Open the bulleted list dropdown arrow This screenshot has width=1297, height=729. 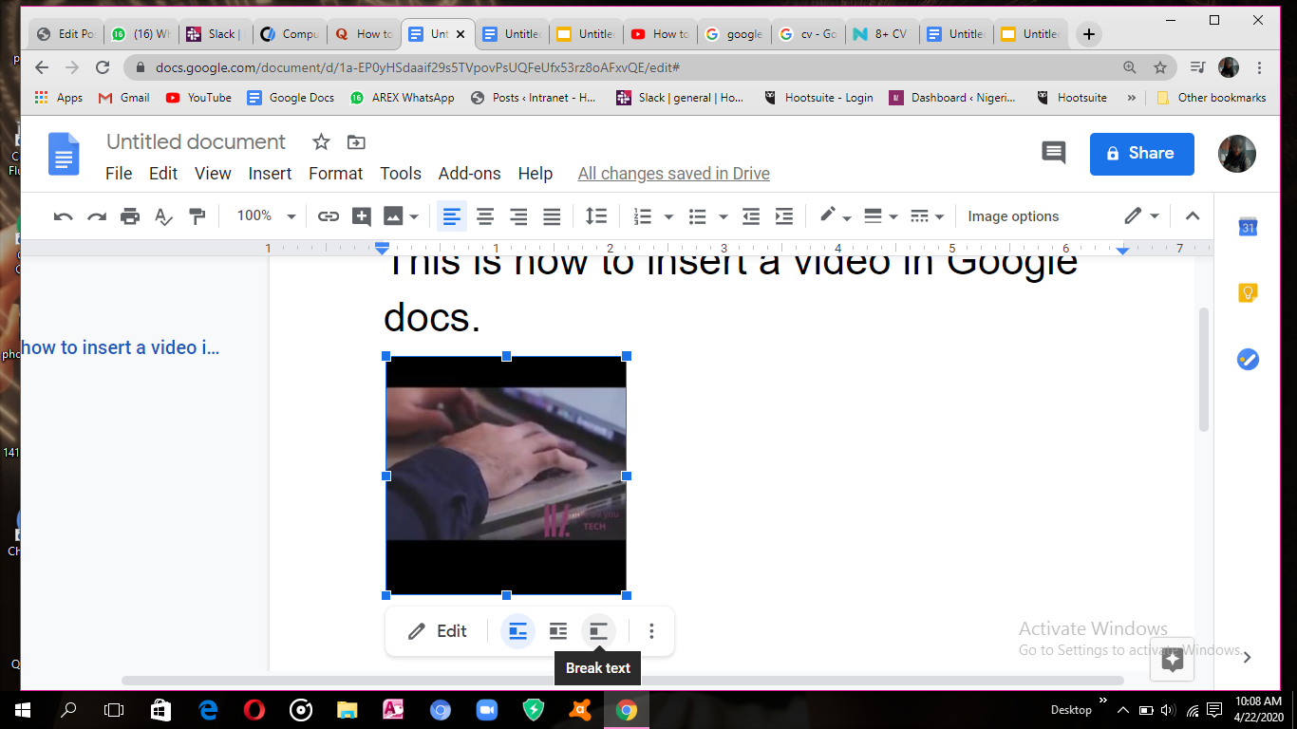(724, 216)
